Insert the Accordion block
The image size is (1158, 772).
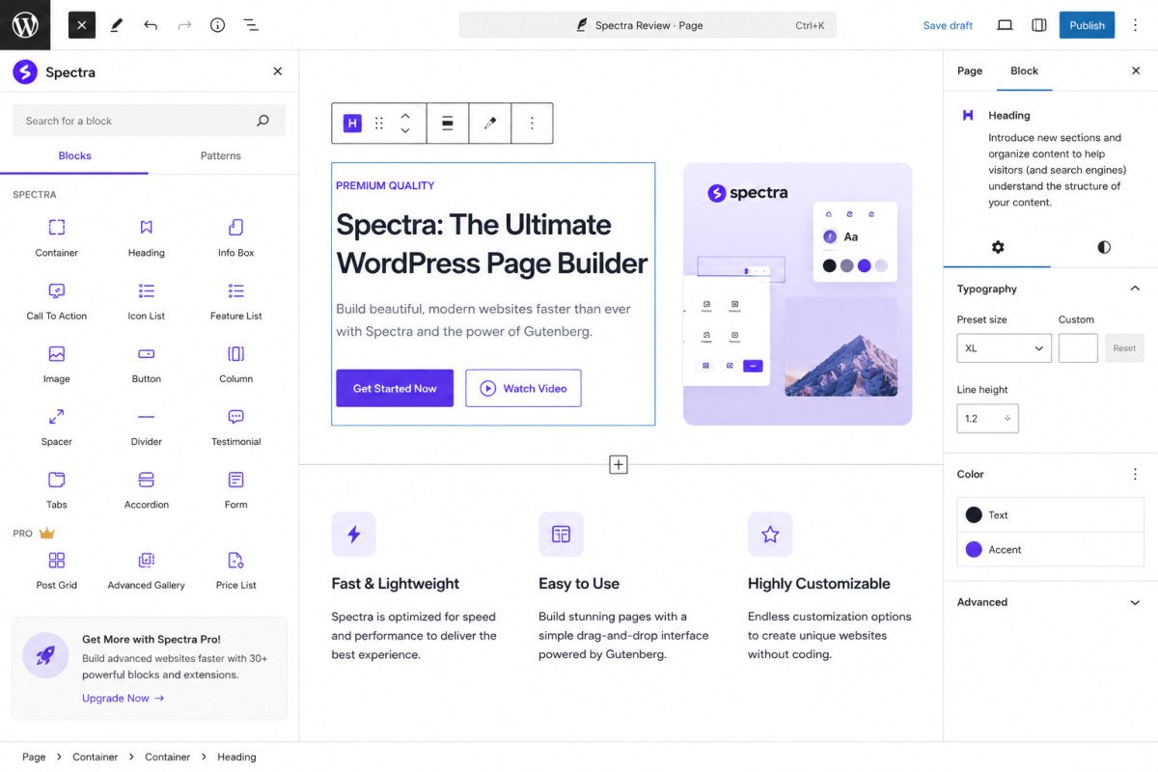coord(146,489)
